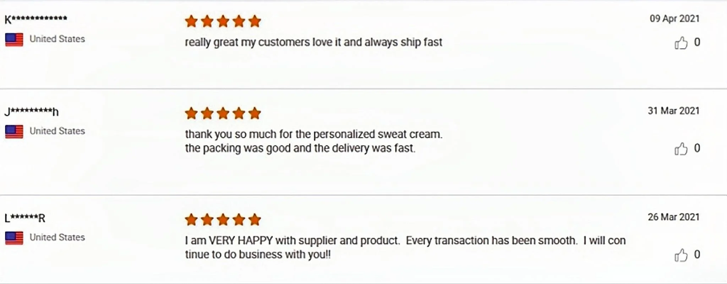Click the US flag beside reviewer L******R

[14, 238]
